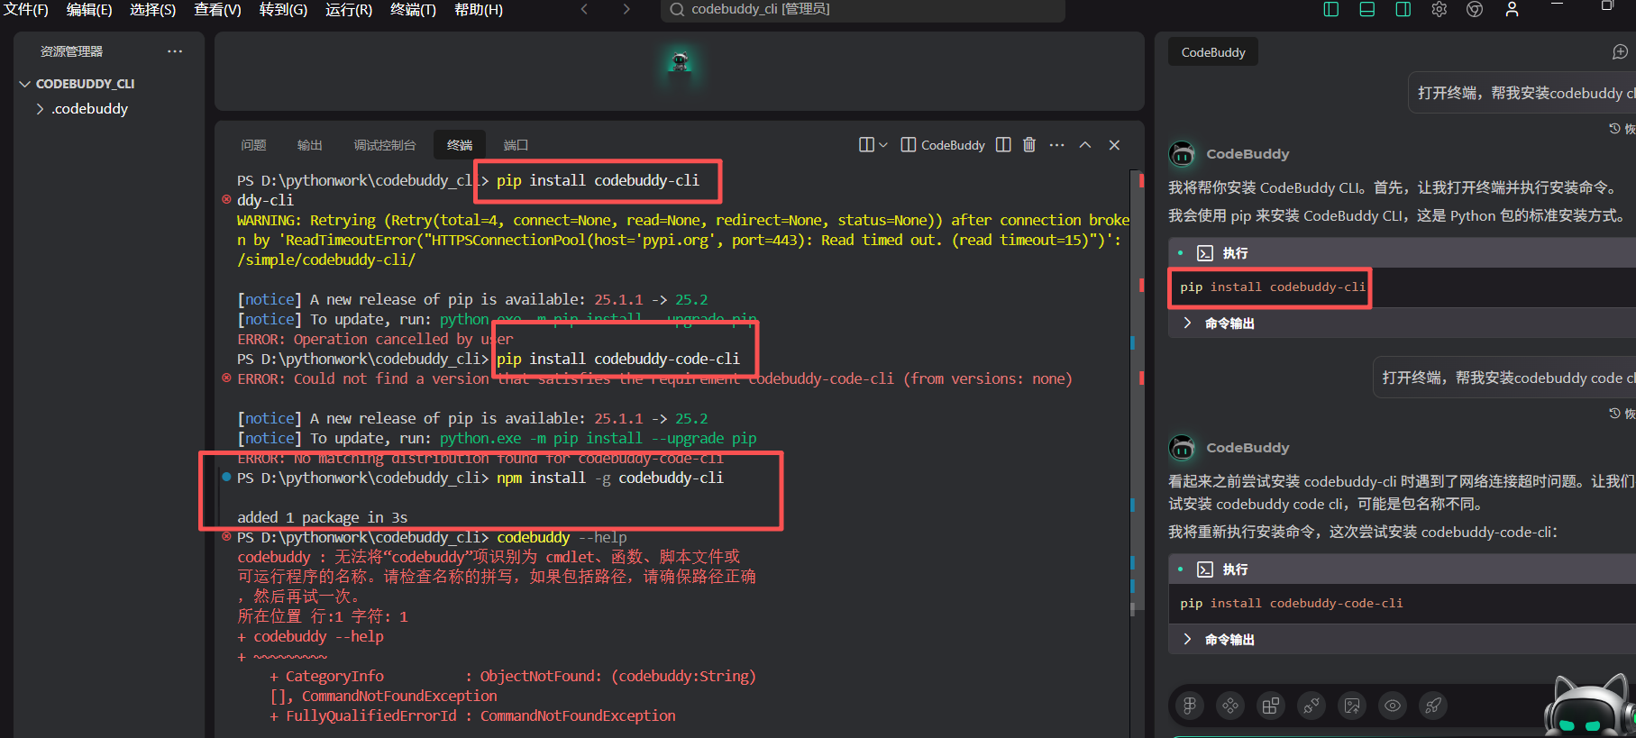Screen dimensions: 1636x738
Task: Click the 资源管理器 explorer title
Action: pos(71,51)
